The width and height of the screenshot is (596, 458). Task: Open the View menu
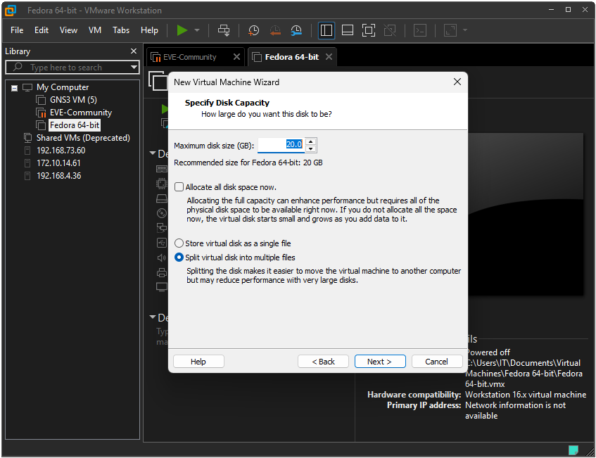[68, 30]
